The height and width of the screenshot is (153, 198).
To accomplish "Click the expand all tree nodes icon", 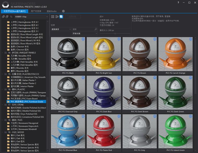I will coord(3,17).
